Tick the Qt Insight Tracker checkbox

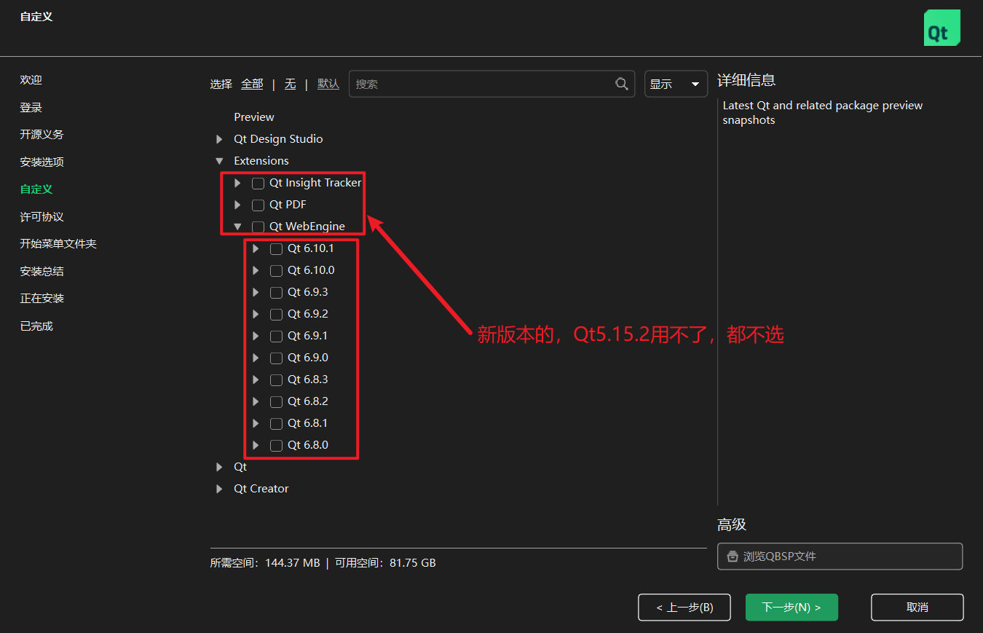point(258,183)
